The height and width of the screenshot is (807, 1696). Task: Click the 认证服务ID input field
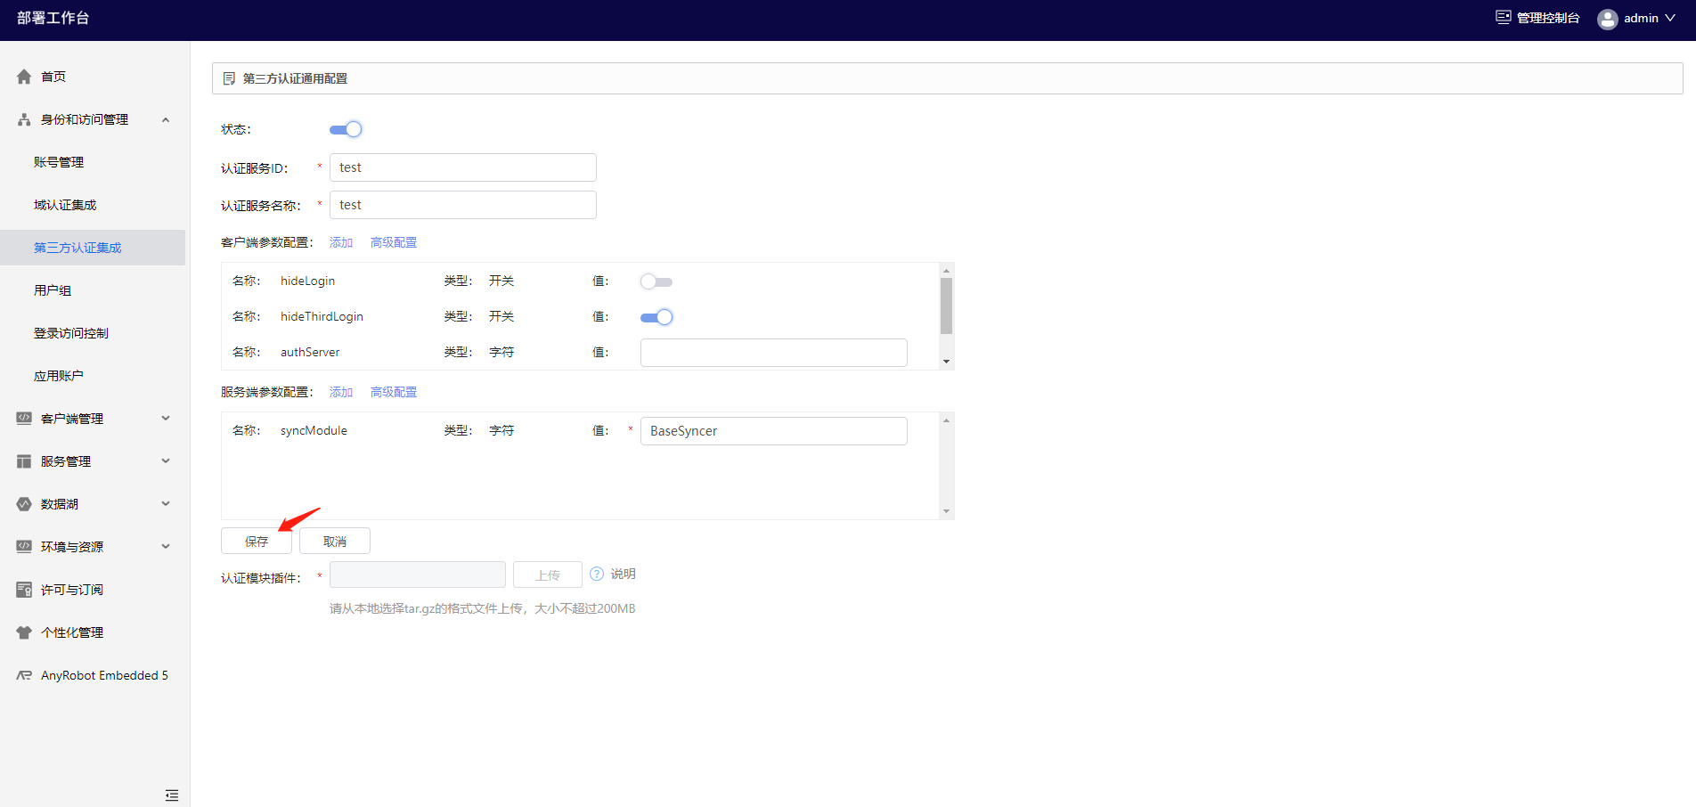[x=463, y=167]
